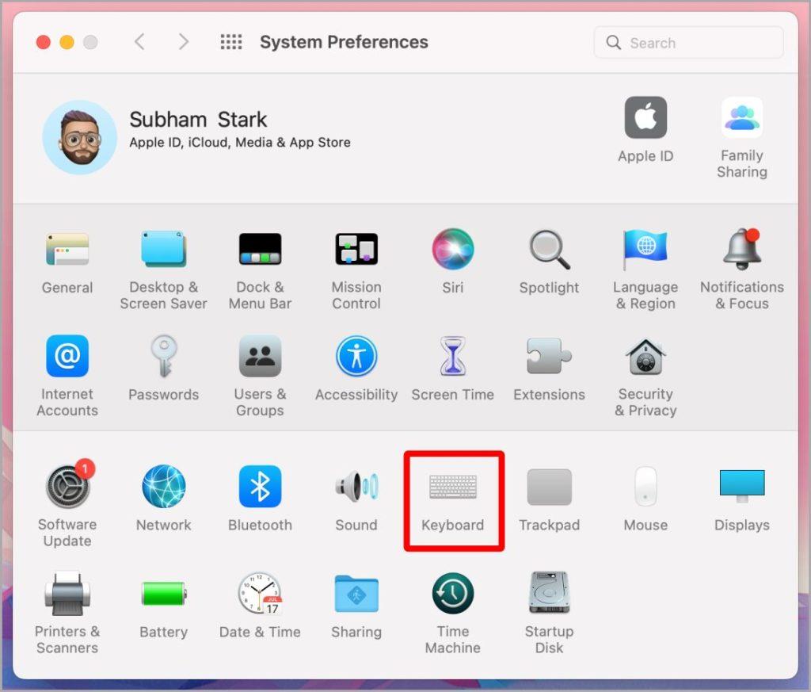Go forward with the right chevron

(184, 41)
